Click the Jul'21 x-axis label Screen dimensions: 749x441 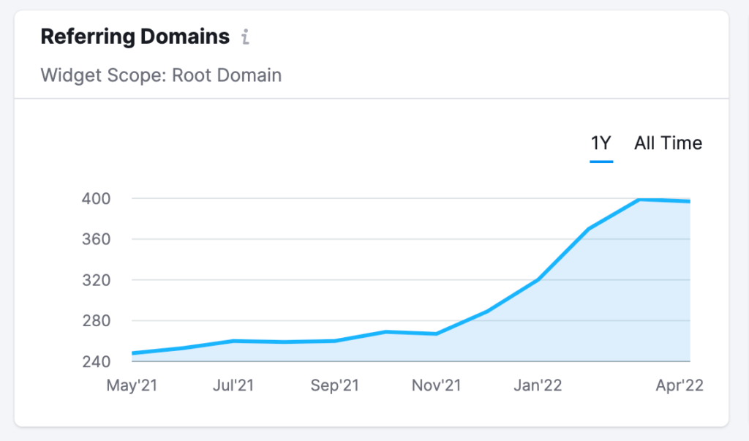[233, 385]
